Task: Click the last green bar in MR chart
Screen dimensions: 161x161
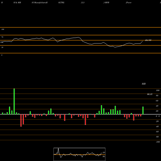Action: (143, 110)
